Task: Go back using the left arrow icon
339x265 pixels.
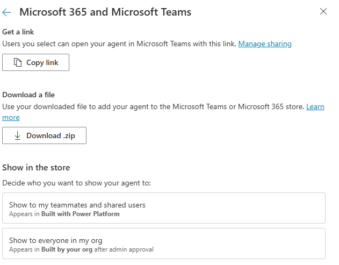Action: tap(6, 12)
